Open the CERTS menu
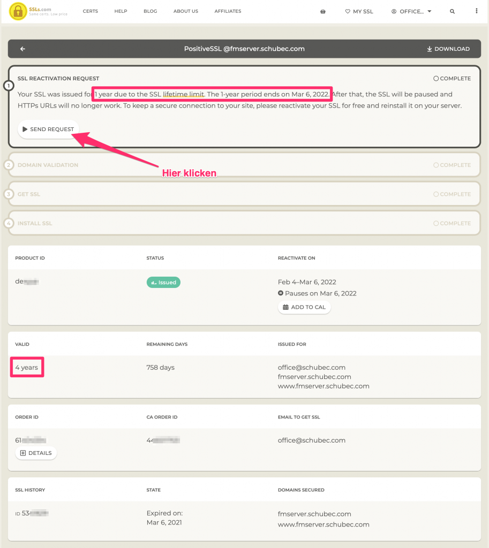Screen dimensions: 489x548 90,11
